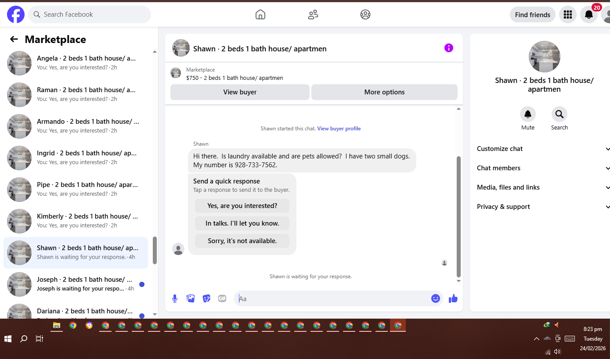Open your account profile picture menu
Viewport: 610px width, 359px height.
[x=606, y=14]
